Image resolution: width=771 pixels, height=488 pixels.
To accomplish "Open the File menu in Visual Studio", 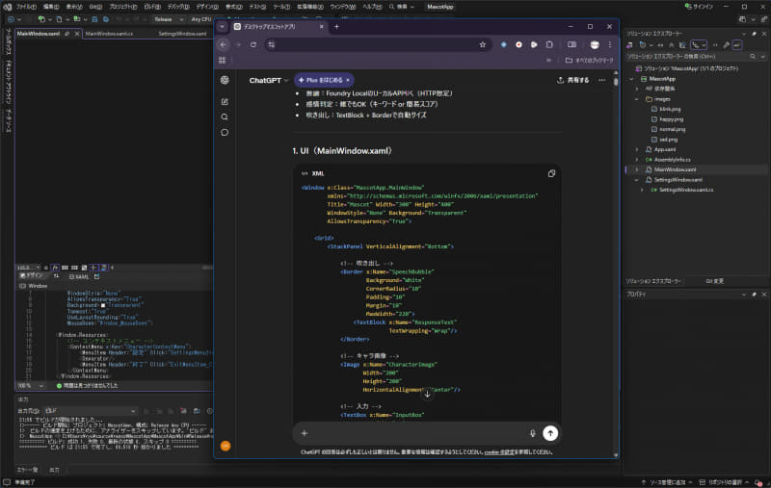I will 26,7.
